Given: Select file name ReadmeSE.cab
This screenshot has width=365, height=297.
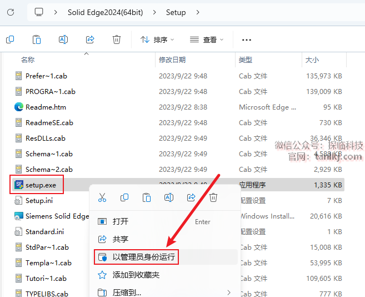Looking at the screenshot, I should coord(49,122).
